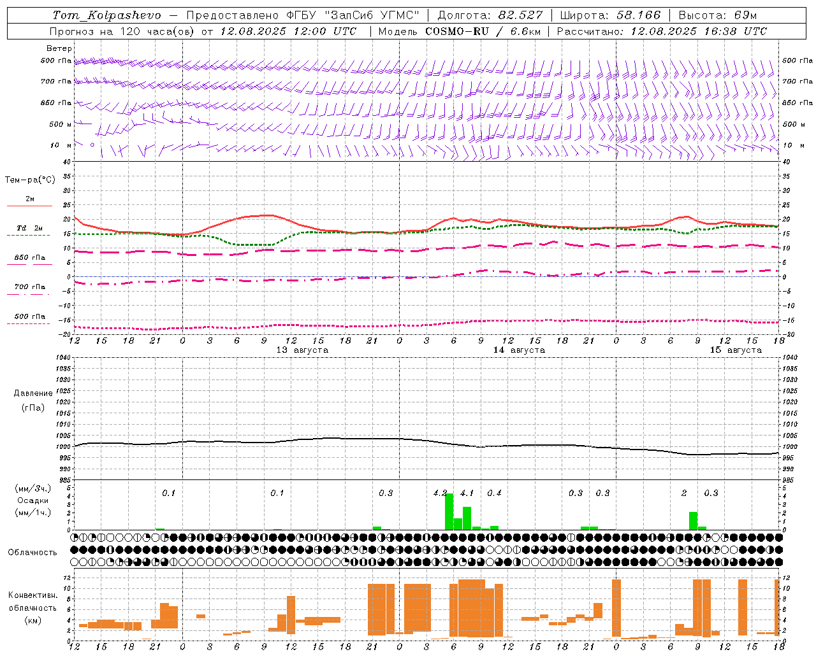Image resolution: width=816 pixels, height=652 pixels.
Task: Click the Давление pressure panel label
Action: click(x=33, y=393)
